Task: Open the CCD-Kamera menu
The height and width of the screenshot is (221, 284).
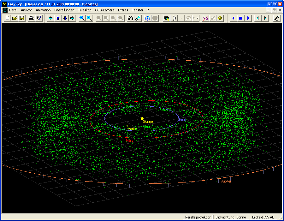Action: coord(104,10)
